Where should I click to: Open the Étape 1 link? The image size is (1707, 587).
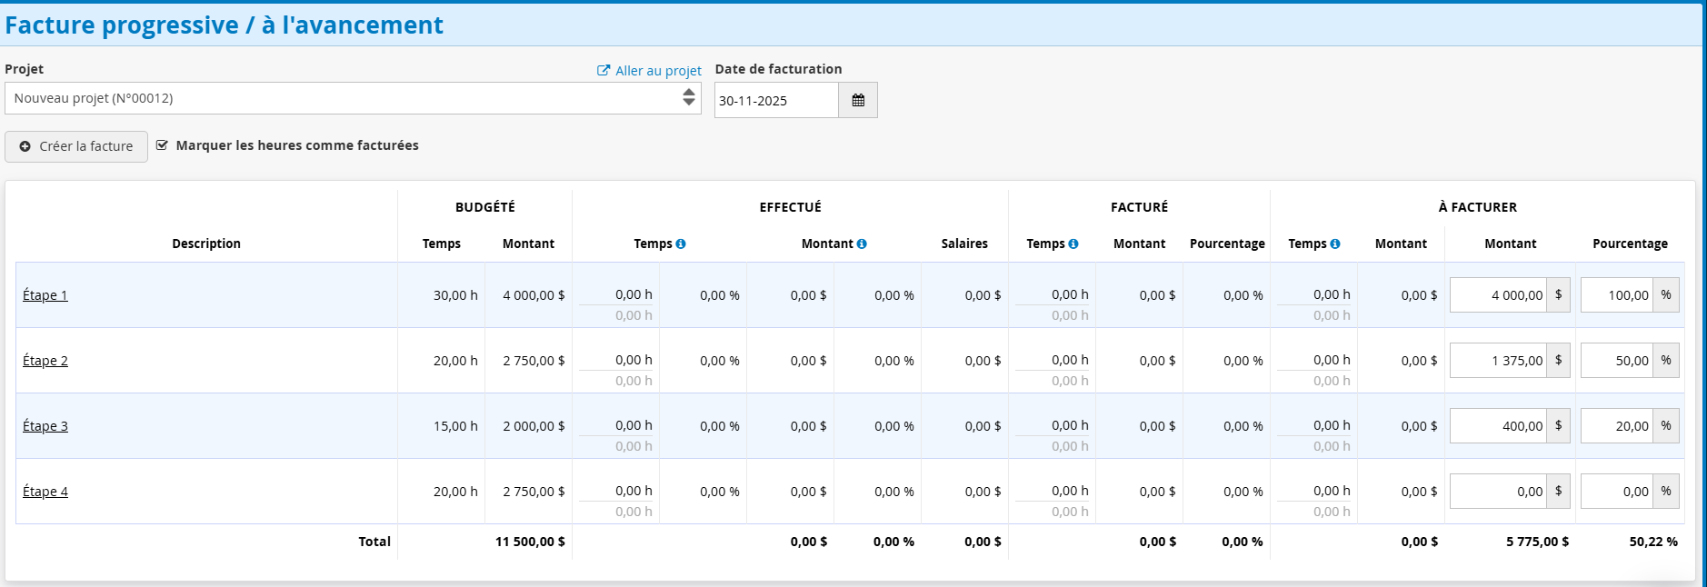[45, 295]
